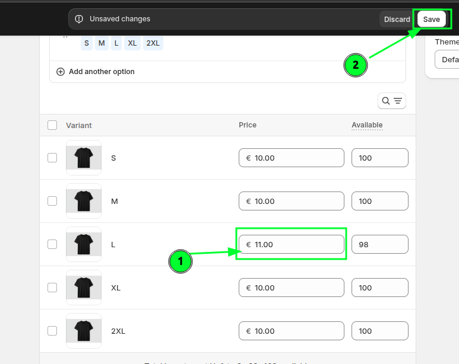Open the M variant t-shirt thumbnail
Viewport: 459px width, 364px height.
pos(84,201)
